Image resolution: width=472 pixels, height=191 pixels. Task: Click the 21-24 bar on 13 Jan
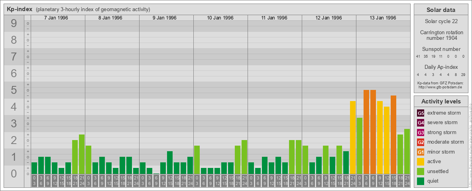407,151
